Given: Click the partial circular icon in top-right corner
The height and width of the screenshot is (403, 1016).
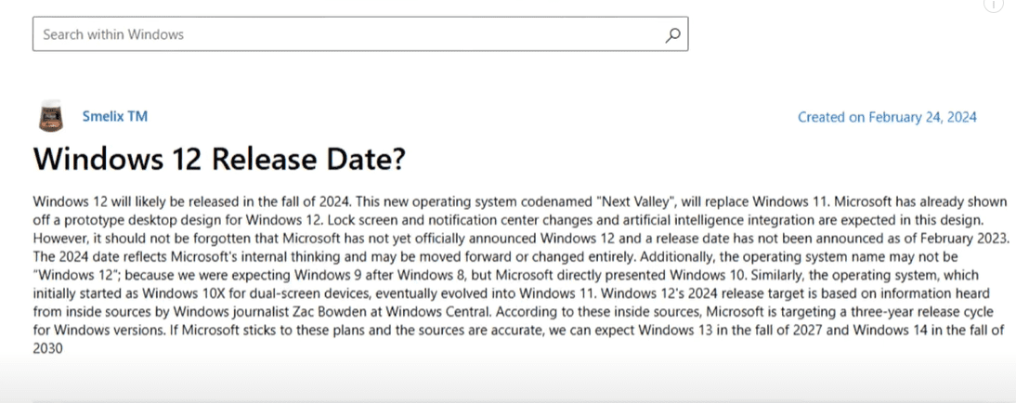Looking at the screenshot, I should coord(993,5).
